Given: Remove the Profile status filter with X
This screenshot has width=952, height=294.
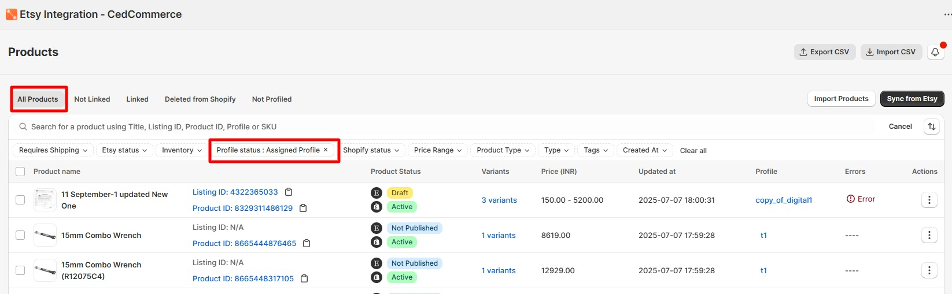Looking at the screenshot, I should pos(326,150).
